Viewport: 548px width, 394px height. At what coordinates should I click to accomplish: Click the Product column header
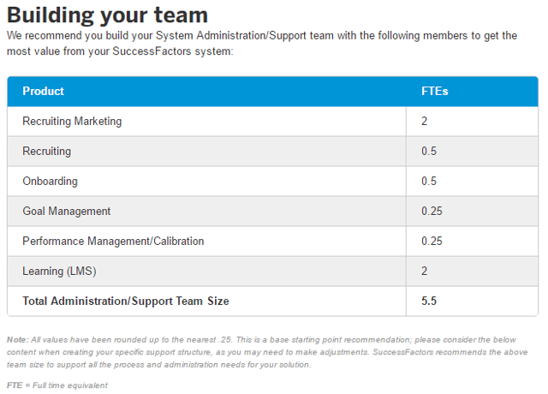coord(44,92)
